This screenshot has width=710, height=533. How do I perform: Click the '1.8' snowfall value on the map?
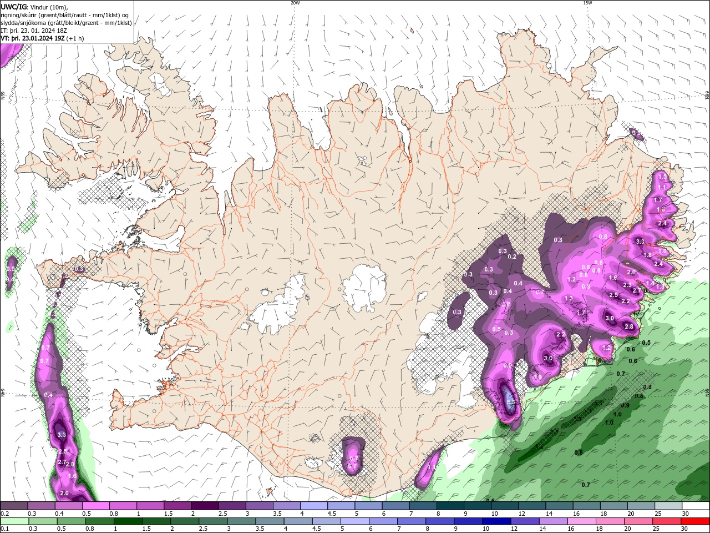(647, 255)
